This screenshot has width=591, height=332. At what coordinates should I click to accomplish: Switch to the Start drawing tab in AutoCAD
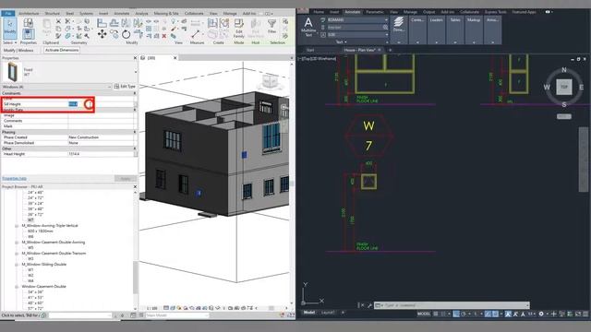tap(310, 50)
